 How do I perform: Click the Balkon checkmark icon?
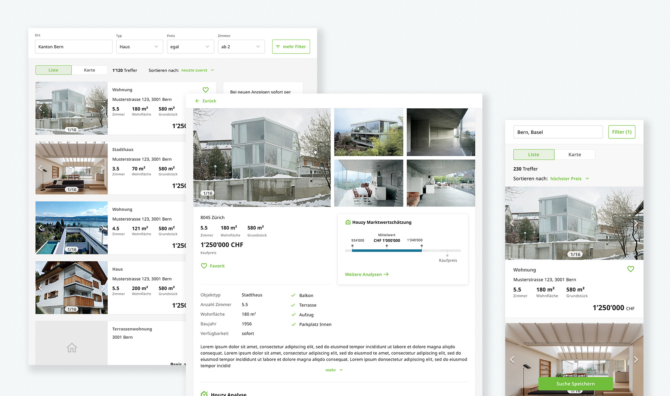pos(293,295)
